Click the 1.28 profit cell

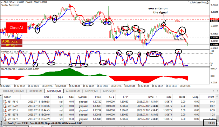[212, 115]
